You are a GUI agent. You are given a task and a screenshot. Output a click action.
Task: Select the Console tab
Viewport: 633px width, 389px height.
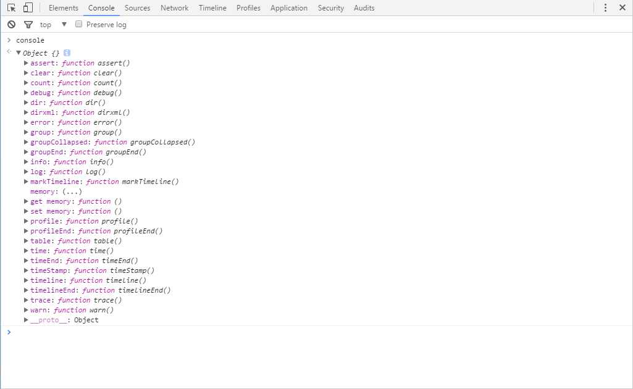click(x=101, y=7)
